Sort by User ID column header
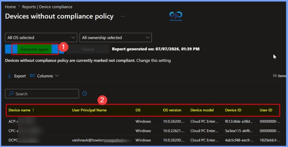Image resolution: width=288 pixels, height=147 pixels. [266, 110]
